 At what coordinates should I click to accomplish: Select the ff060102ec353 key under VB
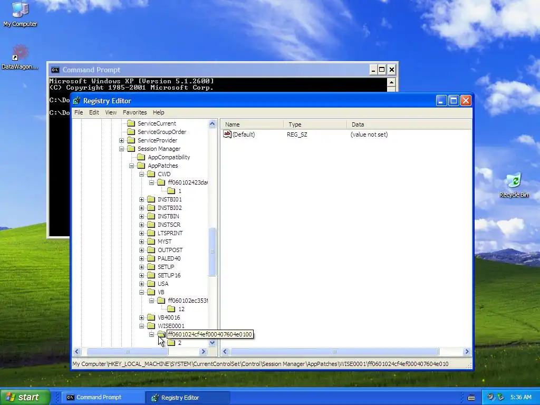(188, 301)
